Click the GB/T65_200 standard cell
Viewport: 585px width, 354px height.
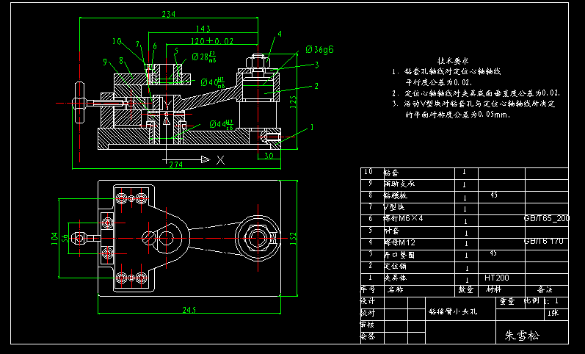[x=546, y=218]
